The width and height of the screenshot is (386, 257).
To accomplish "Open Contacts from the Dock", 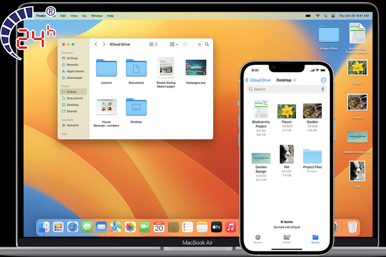I will (x=173, y=227).
